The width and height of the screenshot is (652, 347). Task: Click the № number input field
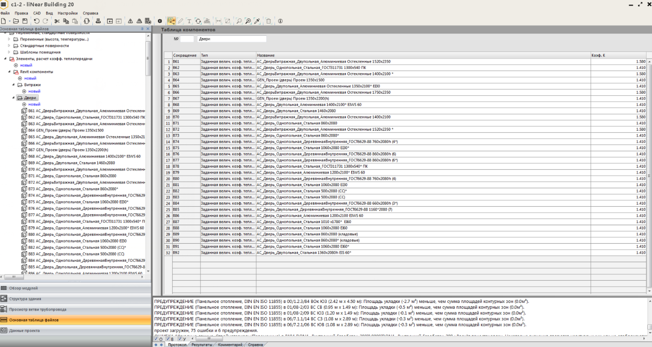tap(187, 39)
